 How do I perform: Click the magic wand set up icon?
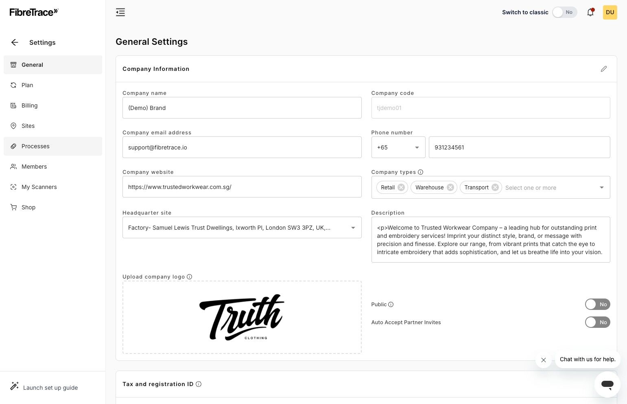(x=14, y=386)
